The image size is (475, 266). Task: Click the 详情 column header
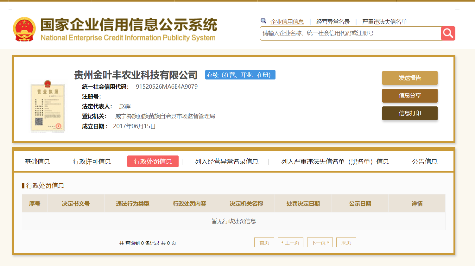pyautogui.click(x=417, y=204)
